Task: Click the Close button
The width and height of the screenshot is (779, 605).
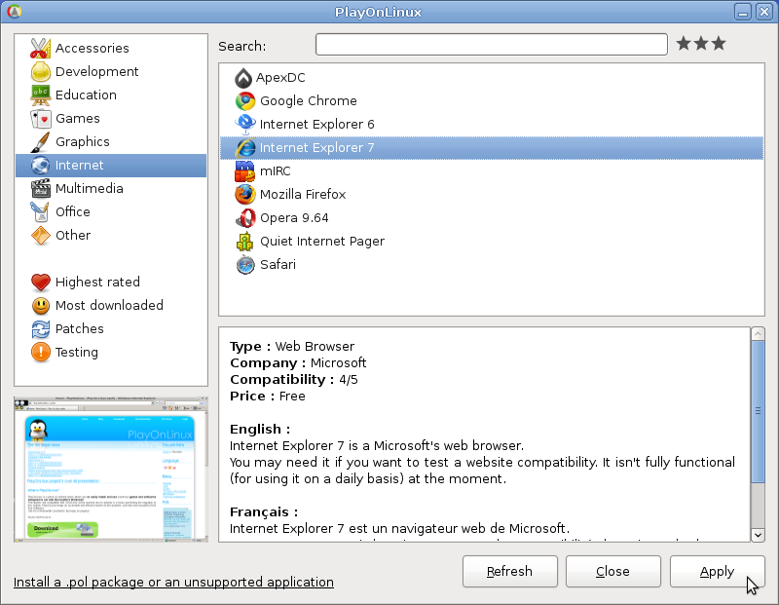Action: click(x=613, y=572)
